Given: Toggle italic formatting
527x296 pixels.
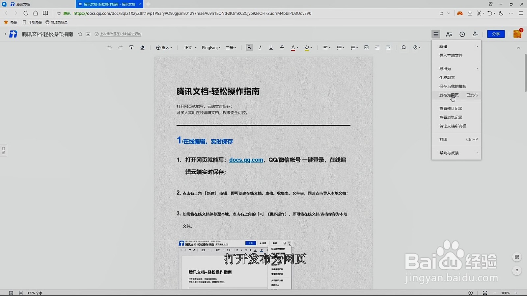Looking at the screenshot, I should [x=260, y=48].
